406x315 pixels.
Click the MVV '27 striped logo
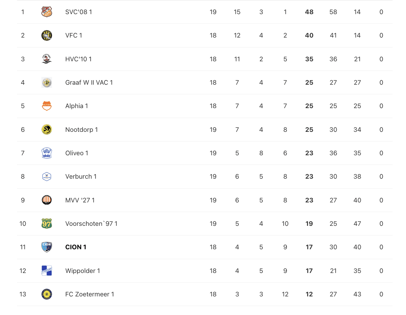47,200
